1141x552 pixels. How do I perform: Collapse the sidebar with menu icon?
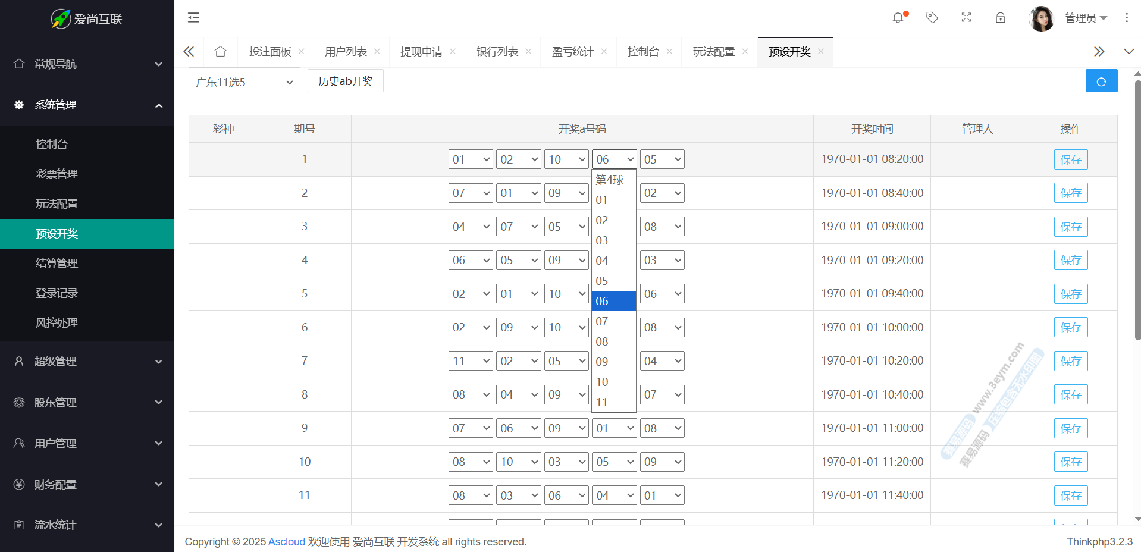tap(193, 18)
